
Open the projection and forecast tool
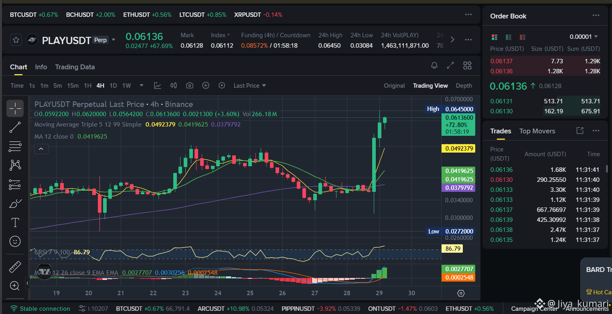point(15,184)
